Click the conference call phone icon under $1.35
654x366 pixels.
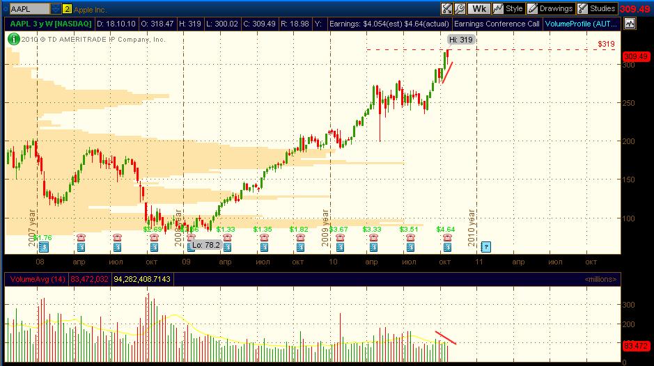(x=264, y=237)
